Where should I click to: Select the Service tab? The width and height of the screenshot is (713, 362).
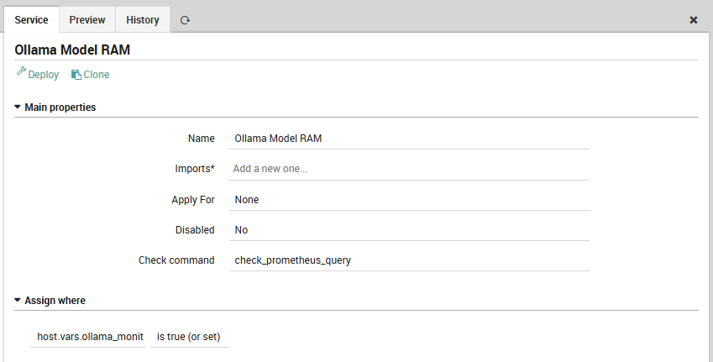[31, 20]
